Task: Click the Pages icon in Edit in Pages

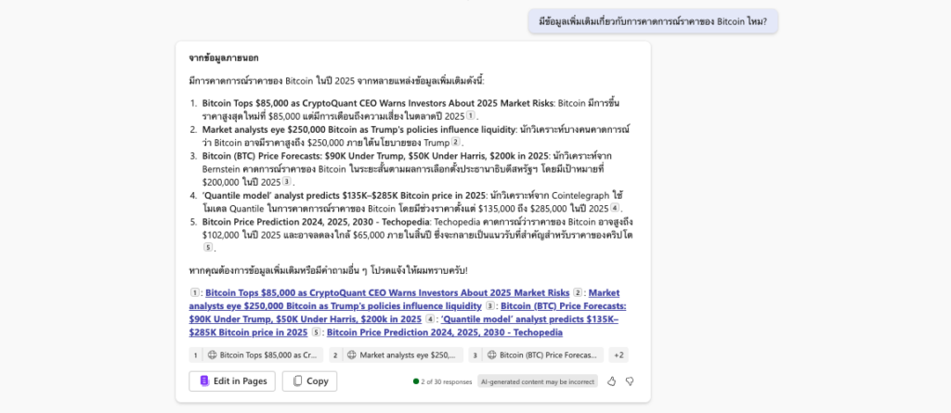Action: click(x=204, y=381)
